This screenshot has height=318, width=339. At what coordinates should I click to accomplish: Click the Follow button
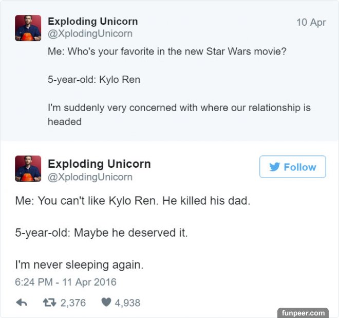tap(292, 167)
